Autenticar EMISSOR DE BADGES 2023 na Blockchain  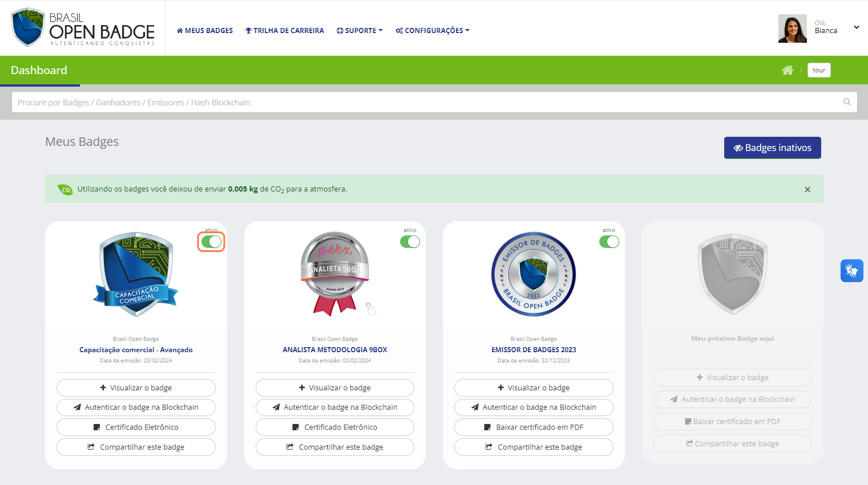pyautogui.click(x=534, y=407)
